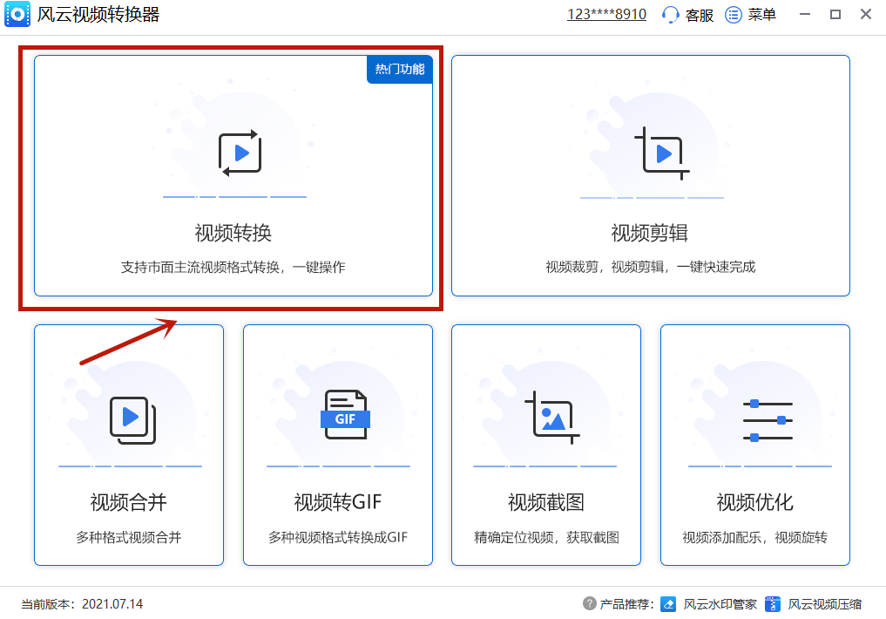Minimize the application window
The width and height of the screenshot is (886, 619).
coord(805,14)
